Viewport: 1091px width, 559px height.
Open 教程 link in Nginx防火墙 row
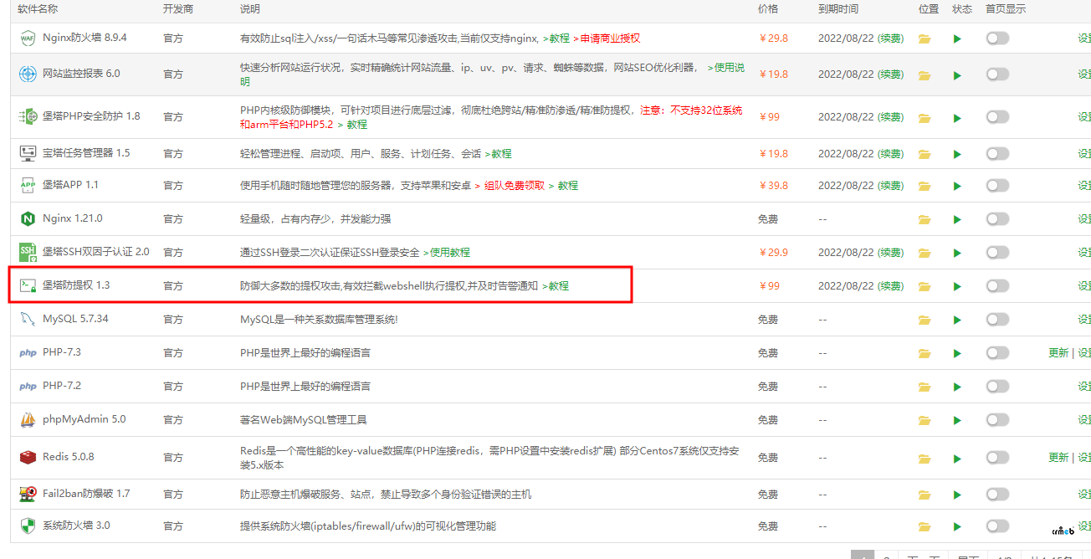pos(556,38)
